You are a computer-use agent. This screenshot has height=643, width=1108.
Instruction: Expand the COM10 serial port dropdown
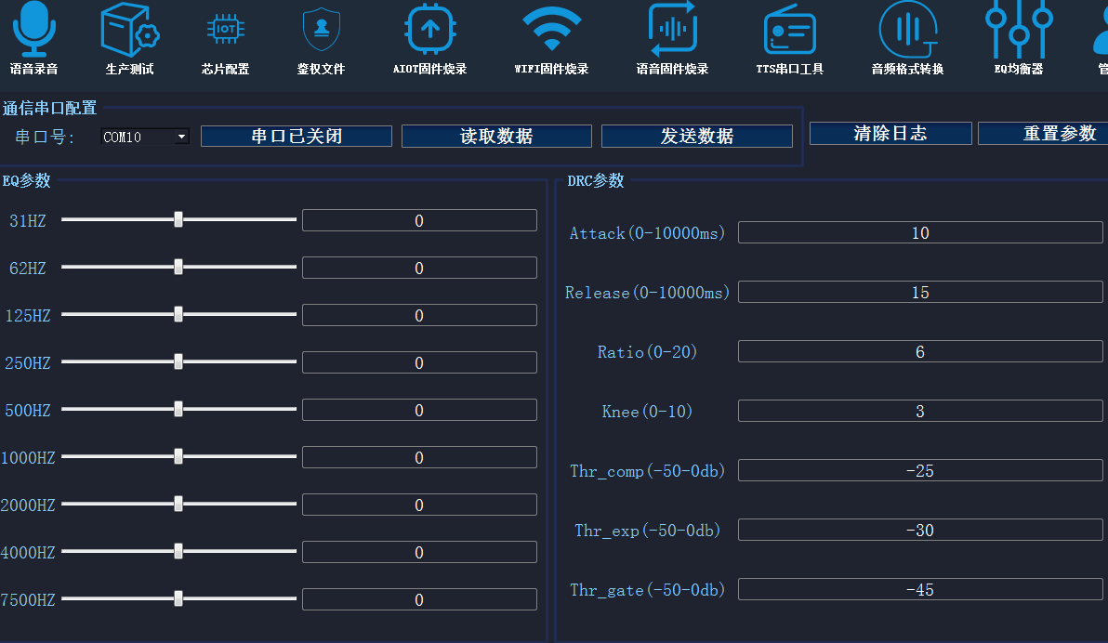[x=181, y=137]
